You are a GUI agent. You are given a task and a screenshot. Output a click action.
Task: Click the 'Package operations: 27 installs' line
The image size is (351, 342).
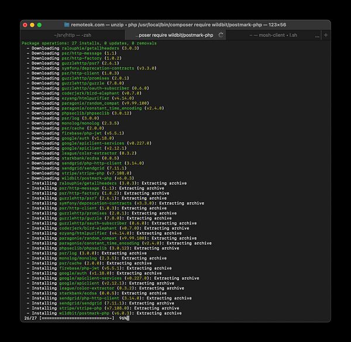point(89,43)
